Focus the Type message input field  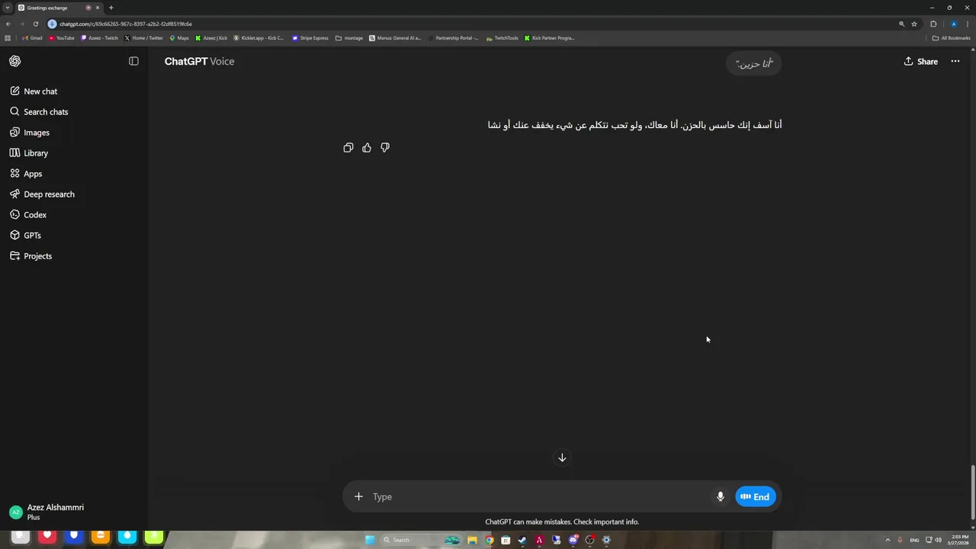pos(538,496)
